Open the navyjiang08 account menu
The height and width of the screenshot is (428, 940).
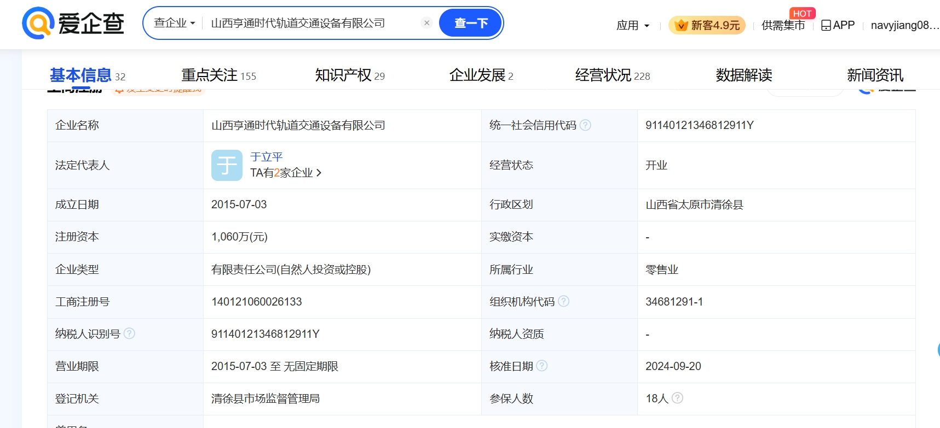(x=905, y=25)
